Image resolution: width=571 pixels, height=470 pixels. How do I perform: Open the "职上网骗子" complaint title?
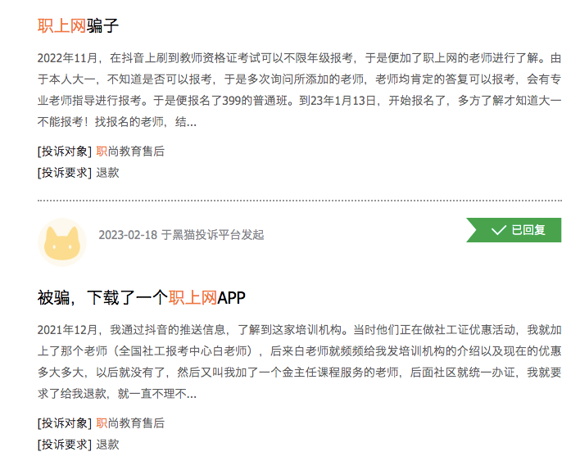(79, 25)
